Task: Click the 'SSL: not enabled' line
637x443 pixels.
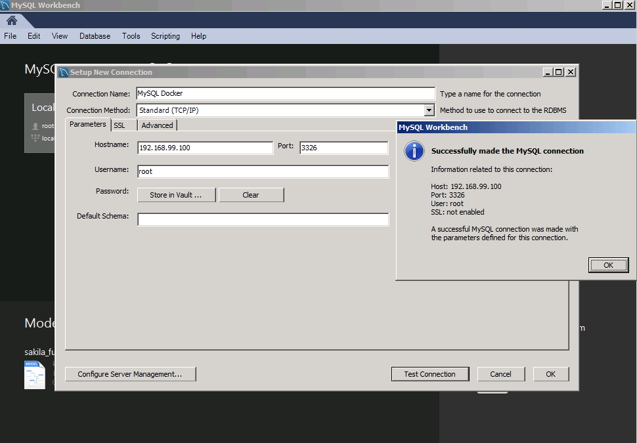Action: 458,212
